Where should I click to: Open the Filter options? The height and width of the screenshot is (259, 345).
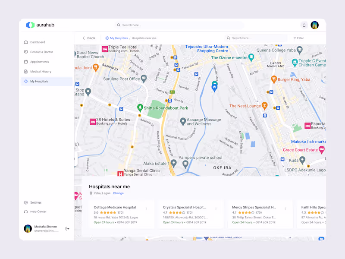pos(298,38)
